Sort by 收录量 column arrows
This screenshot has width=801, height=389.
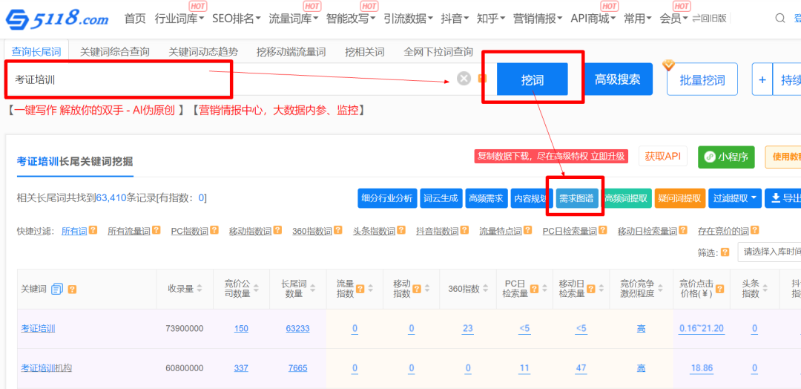200,289
